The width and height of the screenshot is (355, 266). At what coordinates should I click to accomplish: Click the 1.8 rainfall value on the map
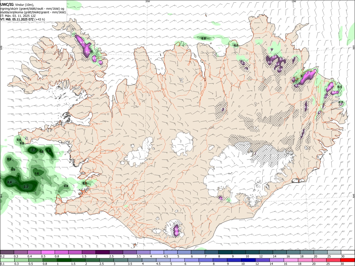[49, 151]
